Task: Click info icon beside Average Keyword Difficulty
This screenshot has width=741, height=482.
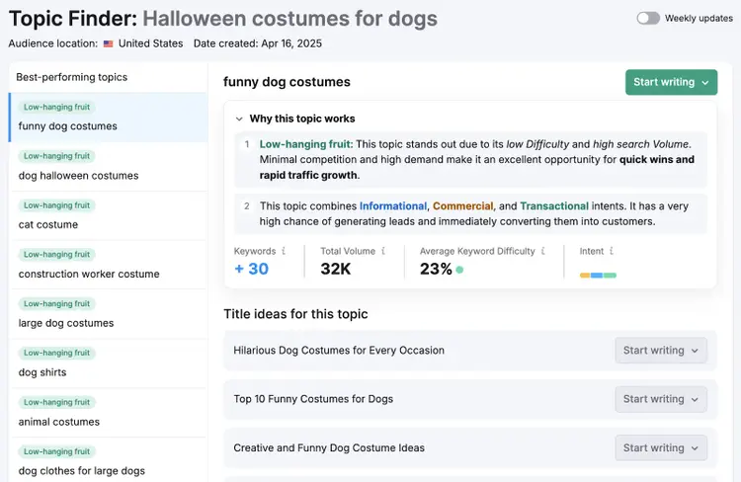Action: (543, 251)
